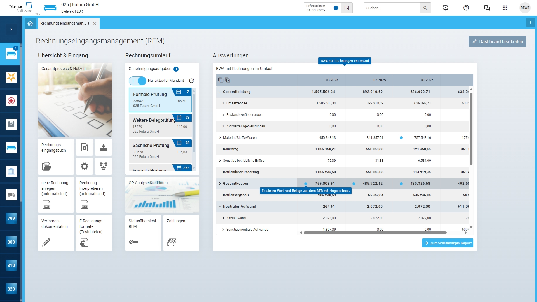
Task: Select the Formale Prüfung task 235421
Action: [x=160, y=100]
